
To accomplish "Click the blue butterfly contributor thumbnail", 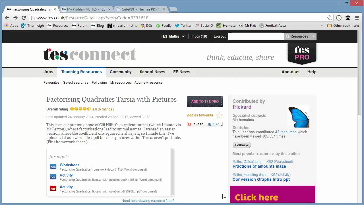I will click(x=298, y=116).
